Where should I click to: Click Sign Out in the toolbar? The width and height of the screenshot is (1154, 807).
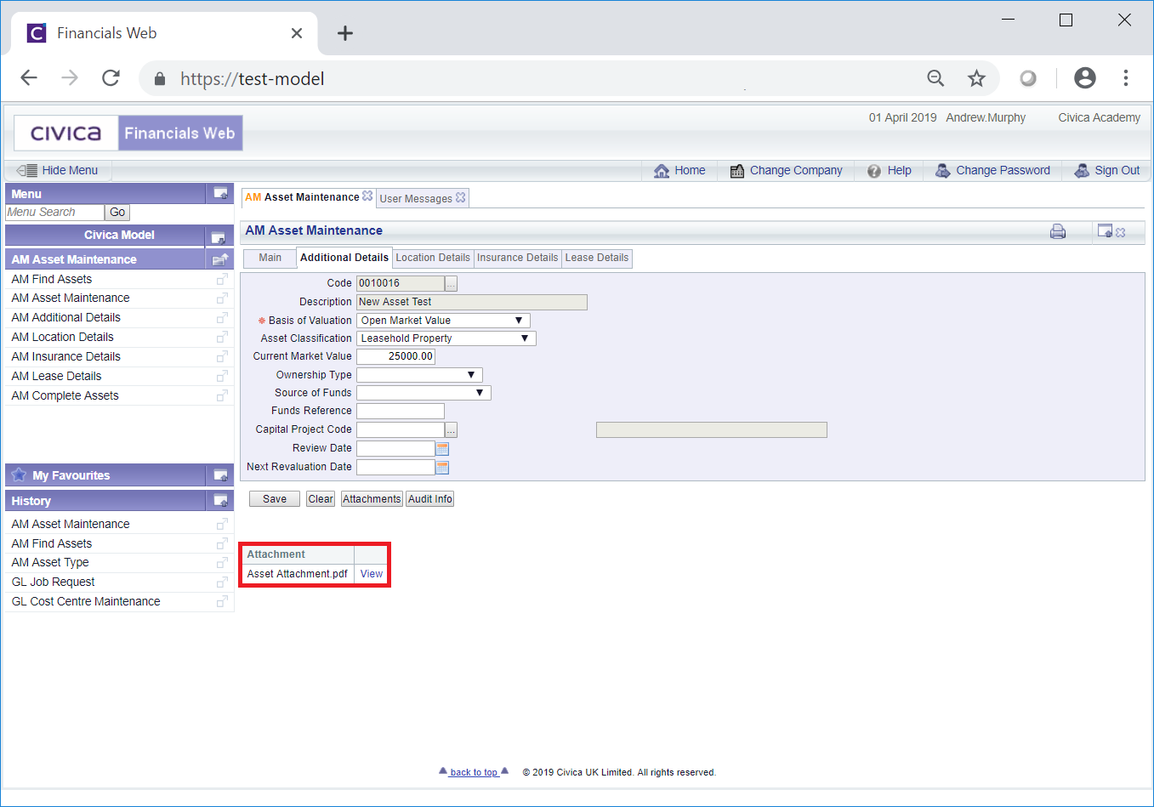1106,170
